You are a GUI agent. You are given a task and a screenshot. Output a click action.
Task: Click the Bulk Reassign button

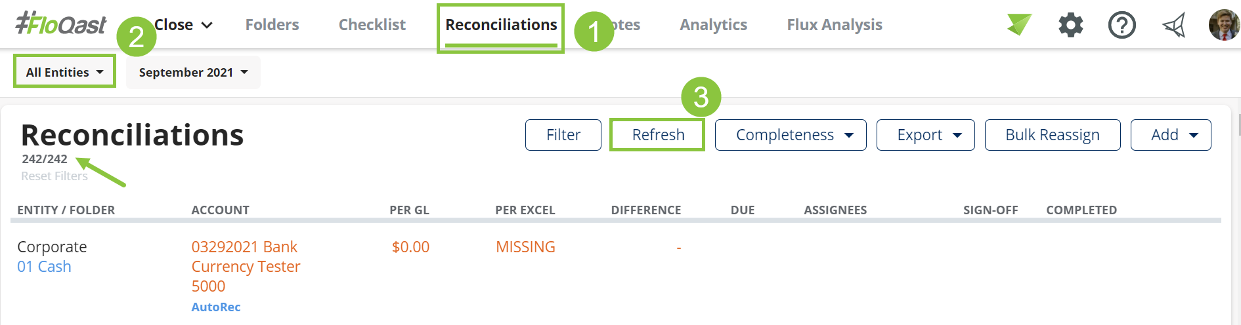pyautogui.click(x=1053, y=135)
